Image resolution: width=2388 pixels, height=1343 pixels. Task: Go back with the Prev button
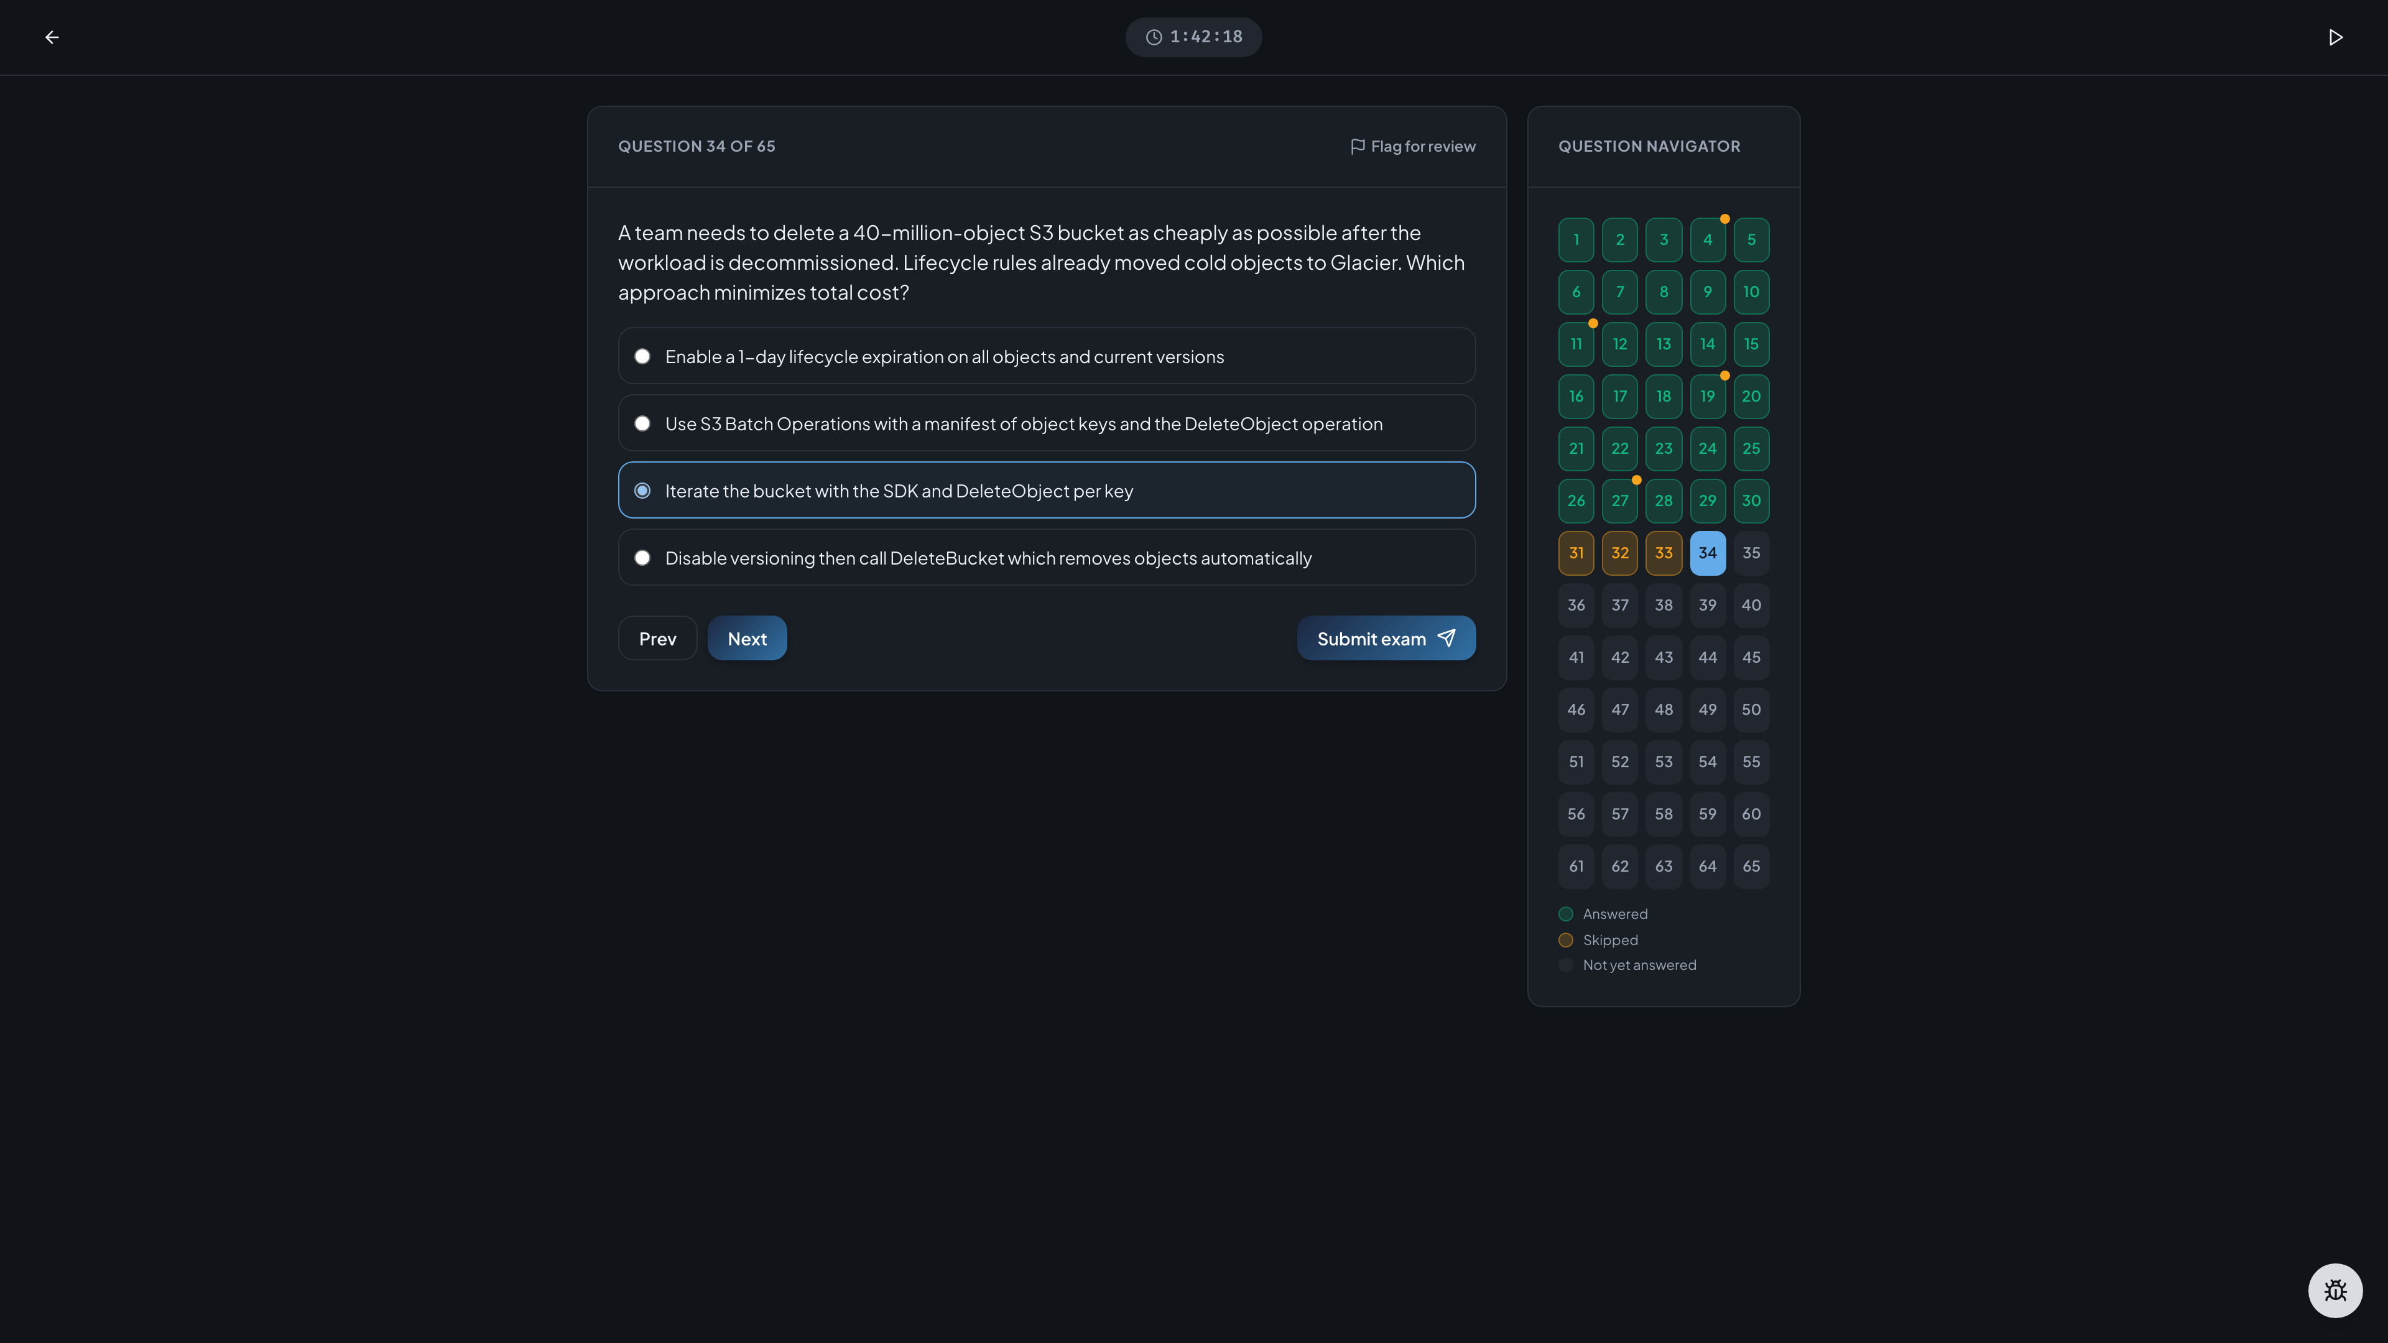click(657, 639)
